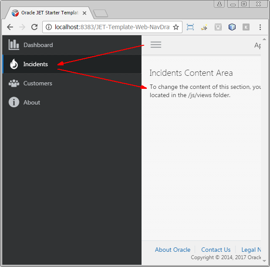Click the browser forward arrow
270x267 pixels.
tap(22, 27)
